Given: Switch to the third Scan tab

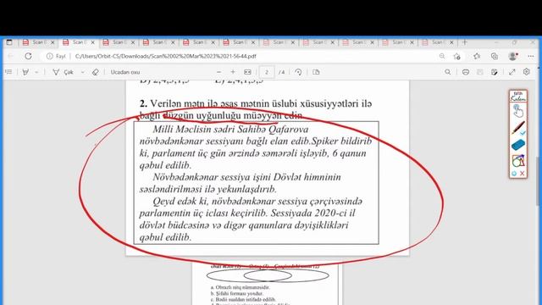Looking at the screenshot, I should point(118,42).
